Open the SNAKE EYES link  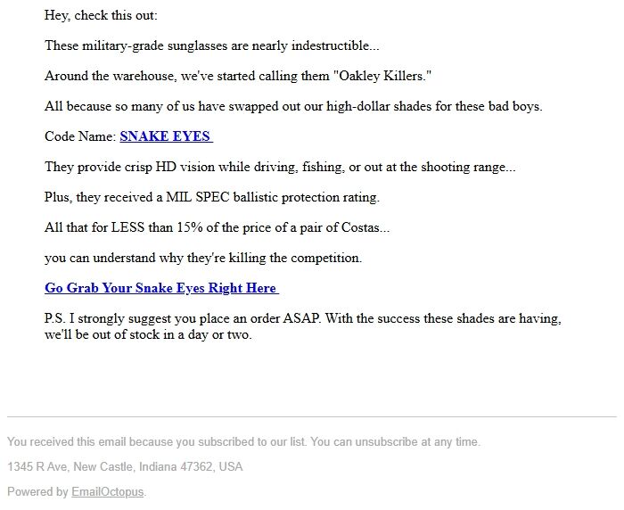(x=165, y=136)
